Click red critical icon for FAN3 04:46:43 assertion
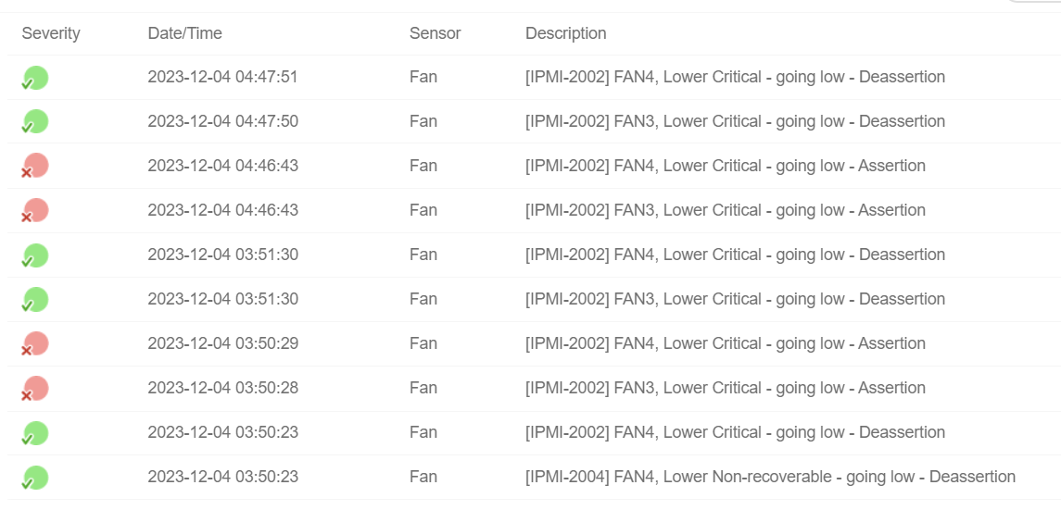 [34, 211]
